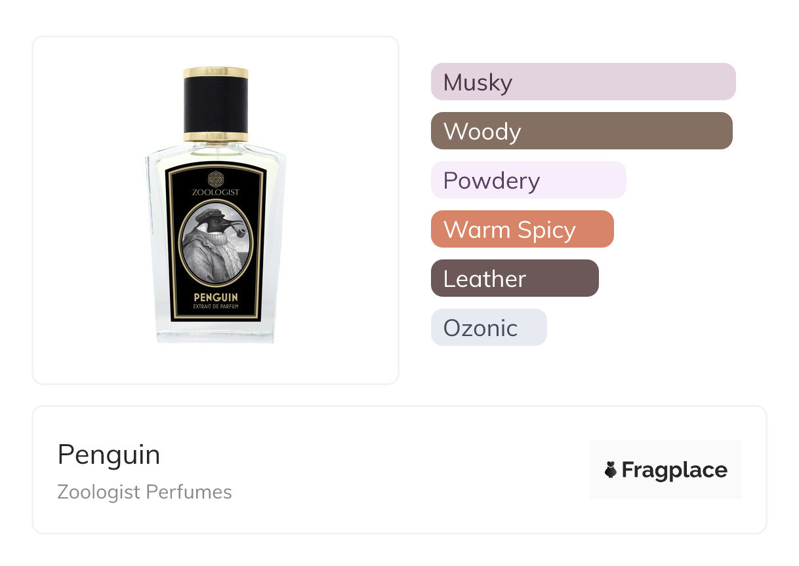This screenshot has height=566, width=799.
Task: Click the glass base of the perfume bottle
Action: point(216,333)
